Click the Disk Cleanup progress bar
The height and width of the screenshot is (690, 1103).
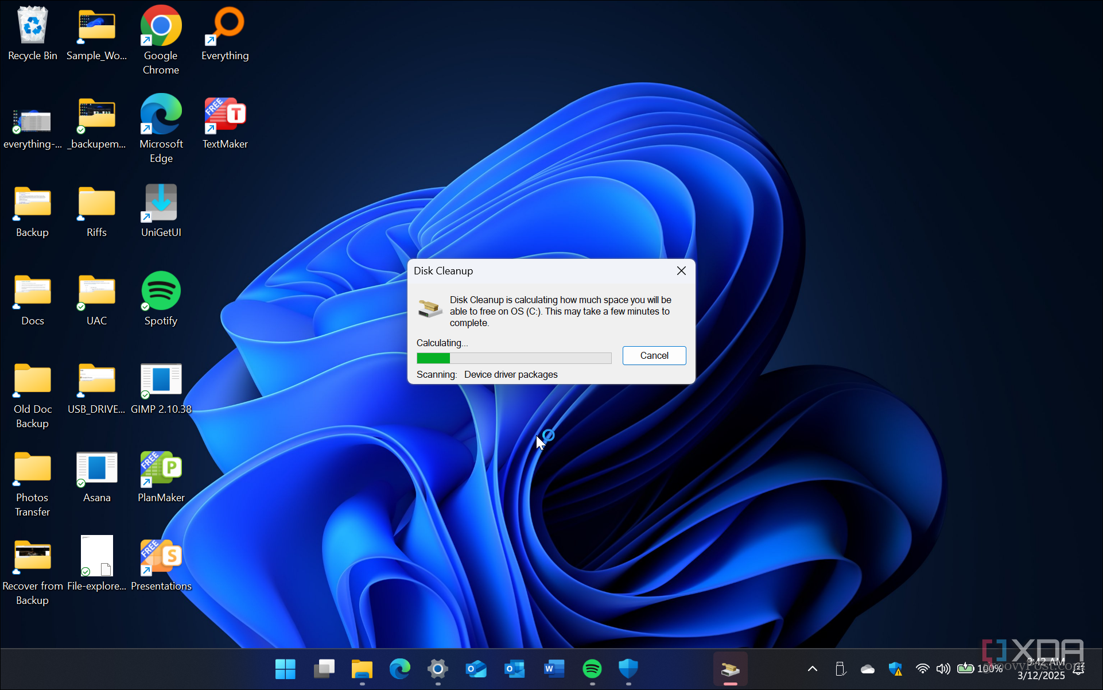pos(514,358)
